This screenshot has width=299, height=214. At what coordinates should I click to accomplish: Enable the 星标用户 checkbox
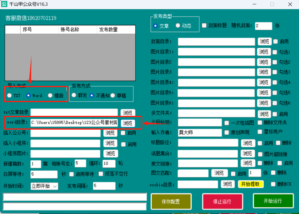pos(260,132)
